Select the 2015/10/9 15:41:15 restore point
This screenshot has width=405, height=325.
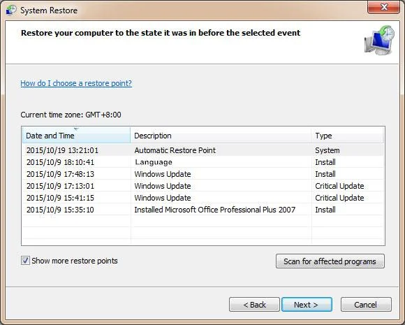(x=203, y=198)
